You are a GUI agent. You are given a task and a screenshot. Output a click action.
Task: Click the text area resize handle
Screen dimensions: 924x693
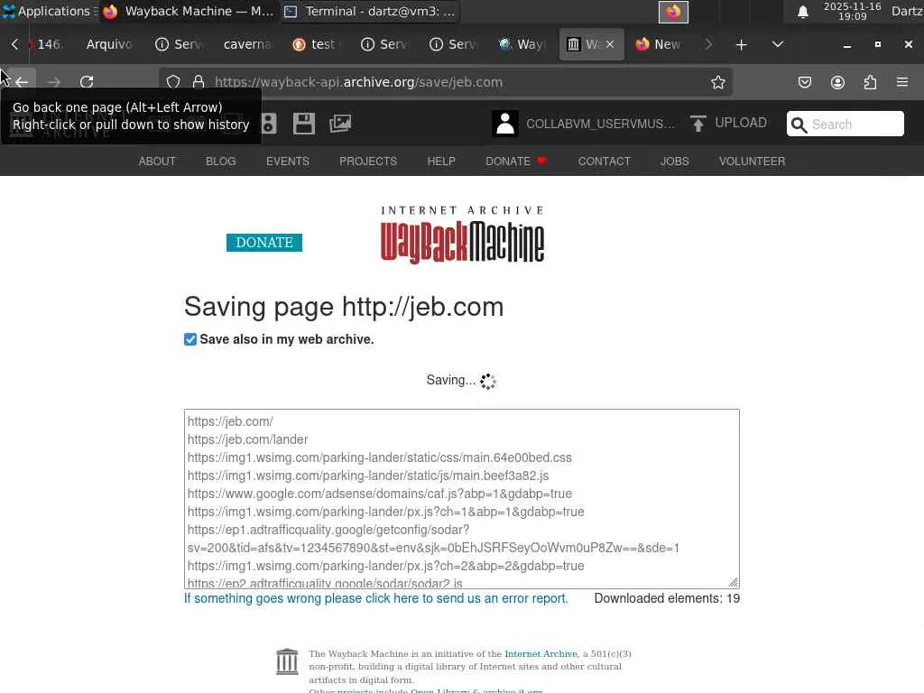point(733,582)
